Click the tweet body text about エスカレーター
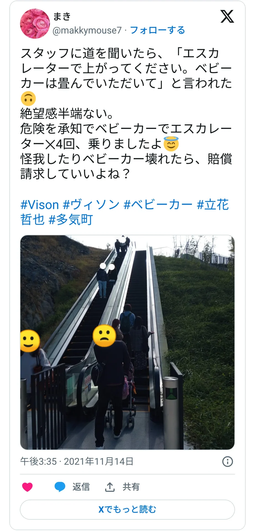The width and height of the screenshot is (255, 531). [x=127, y=113]
